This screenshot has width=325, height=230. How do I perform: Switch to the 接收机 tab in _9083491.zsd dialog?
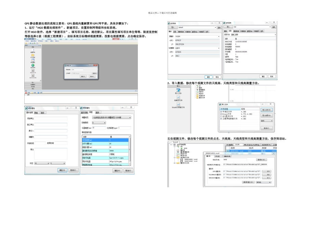coord(227,156)
